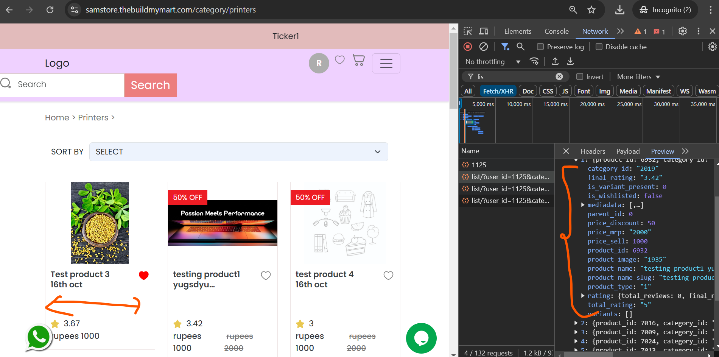
Task: Open WhatsApp chat floating icon
Action: pos(38,338)
